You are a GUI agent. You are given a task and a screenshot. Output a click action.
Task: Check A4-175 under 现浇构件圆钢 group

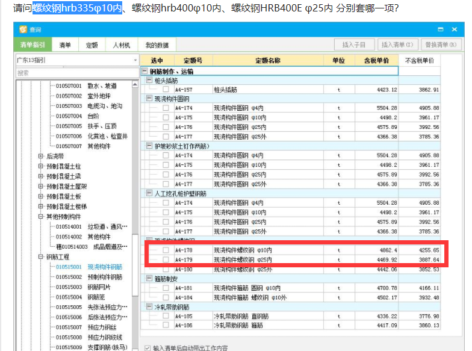click(166, 117)
